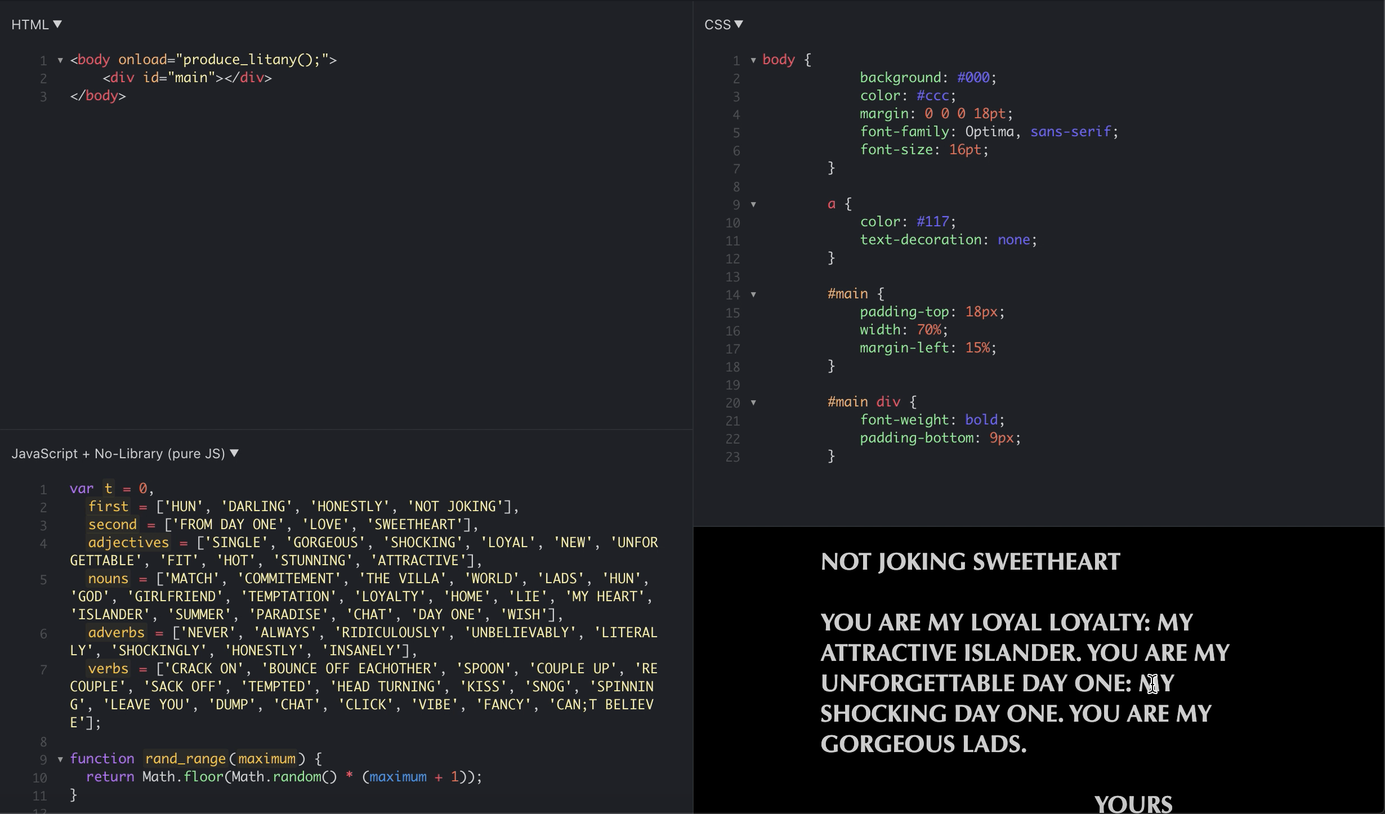The image size is (1385, 814).
Task: Click the 'BOUNCE OFF EACHOTHER' string in verbs
Action: click(350, 668)
